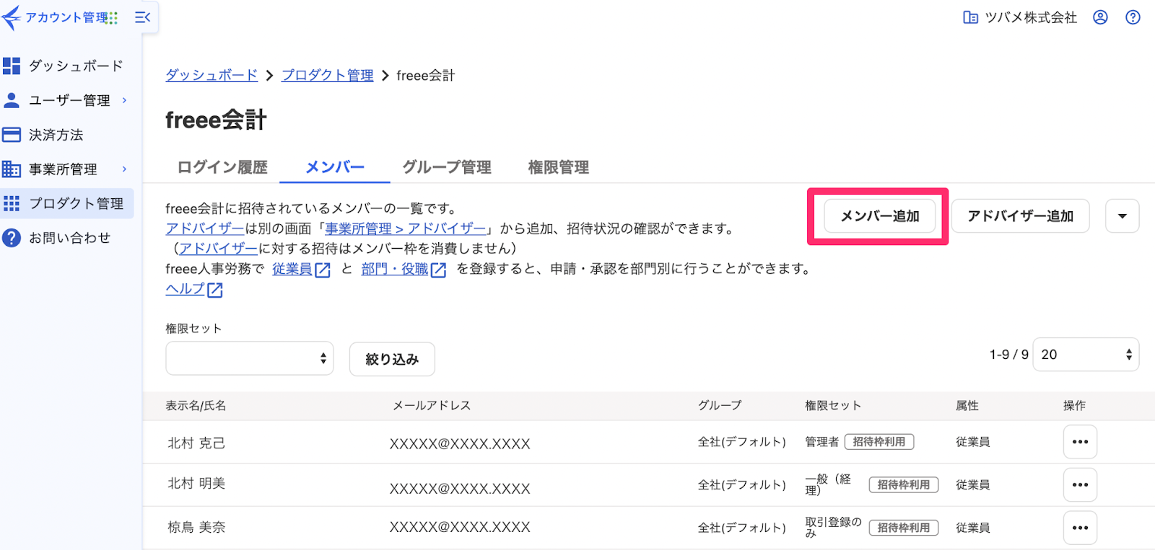Viewport: 1155px width, 550px height.
Task: Open the 従業員 link
Action: [292, 269]
